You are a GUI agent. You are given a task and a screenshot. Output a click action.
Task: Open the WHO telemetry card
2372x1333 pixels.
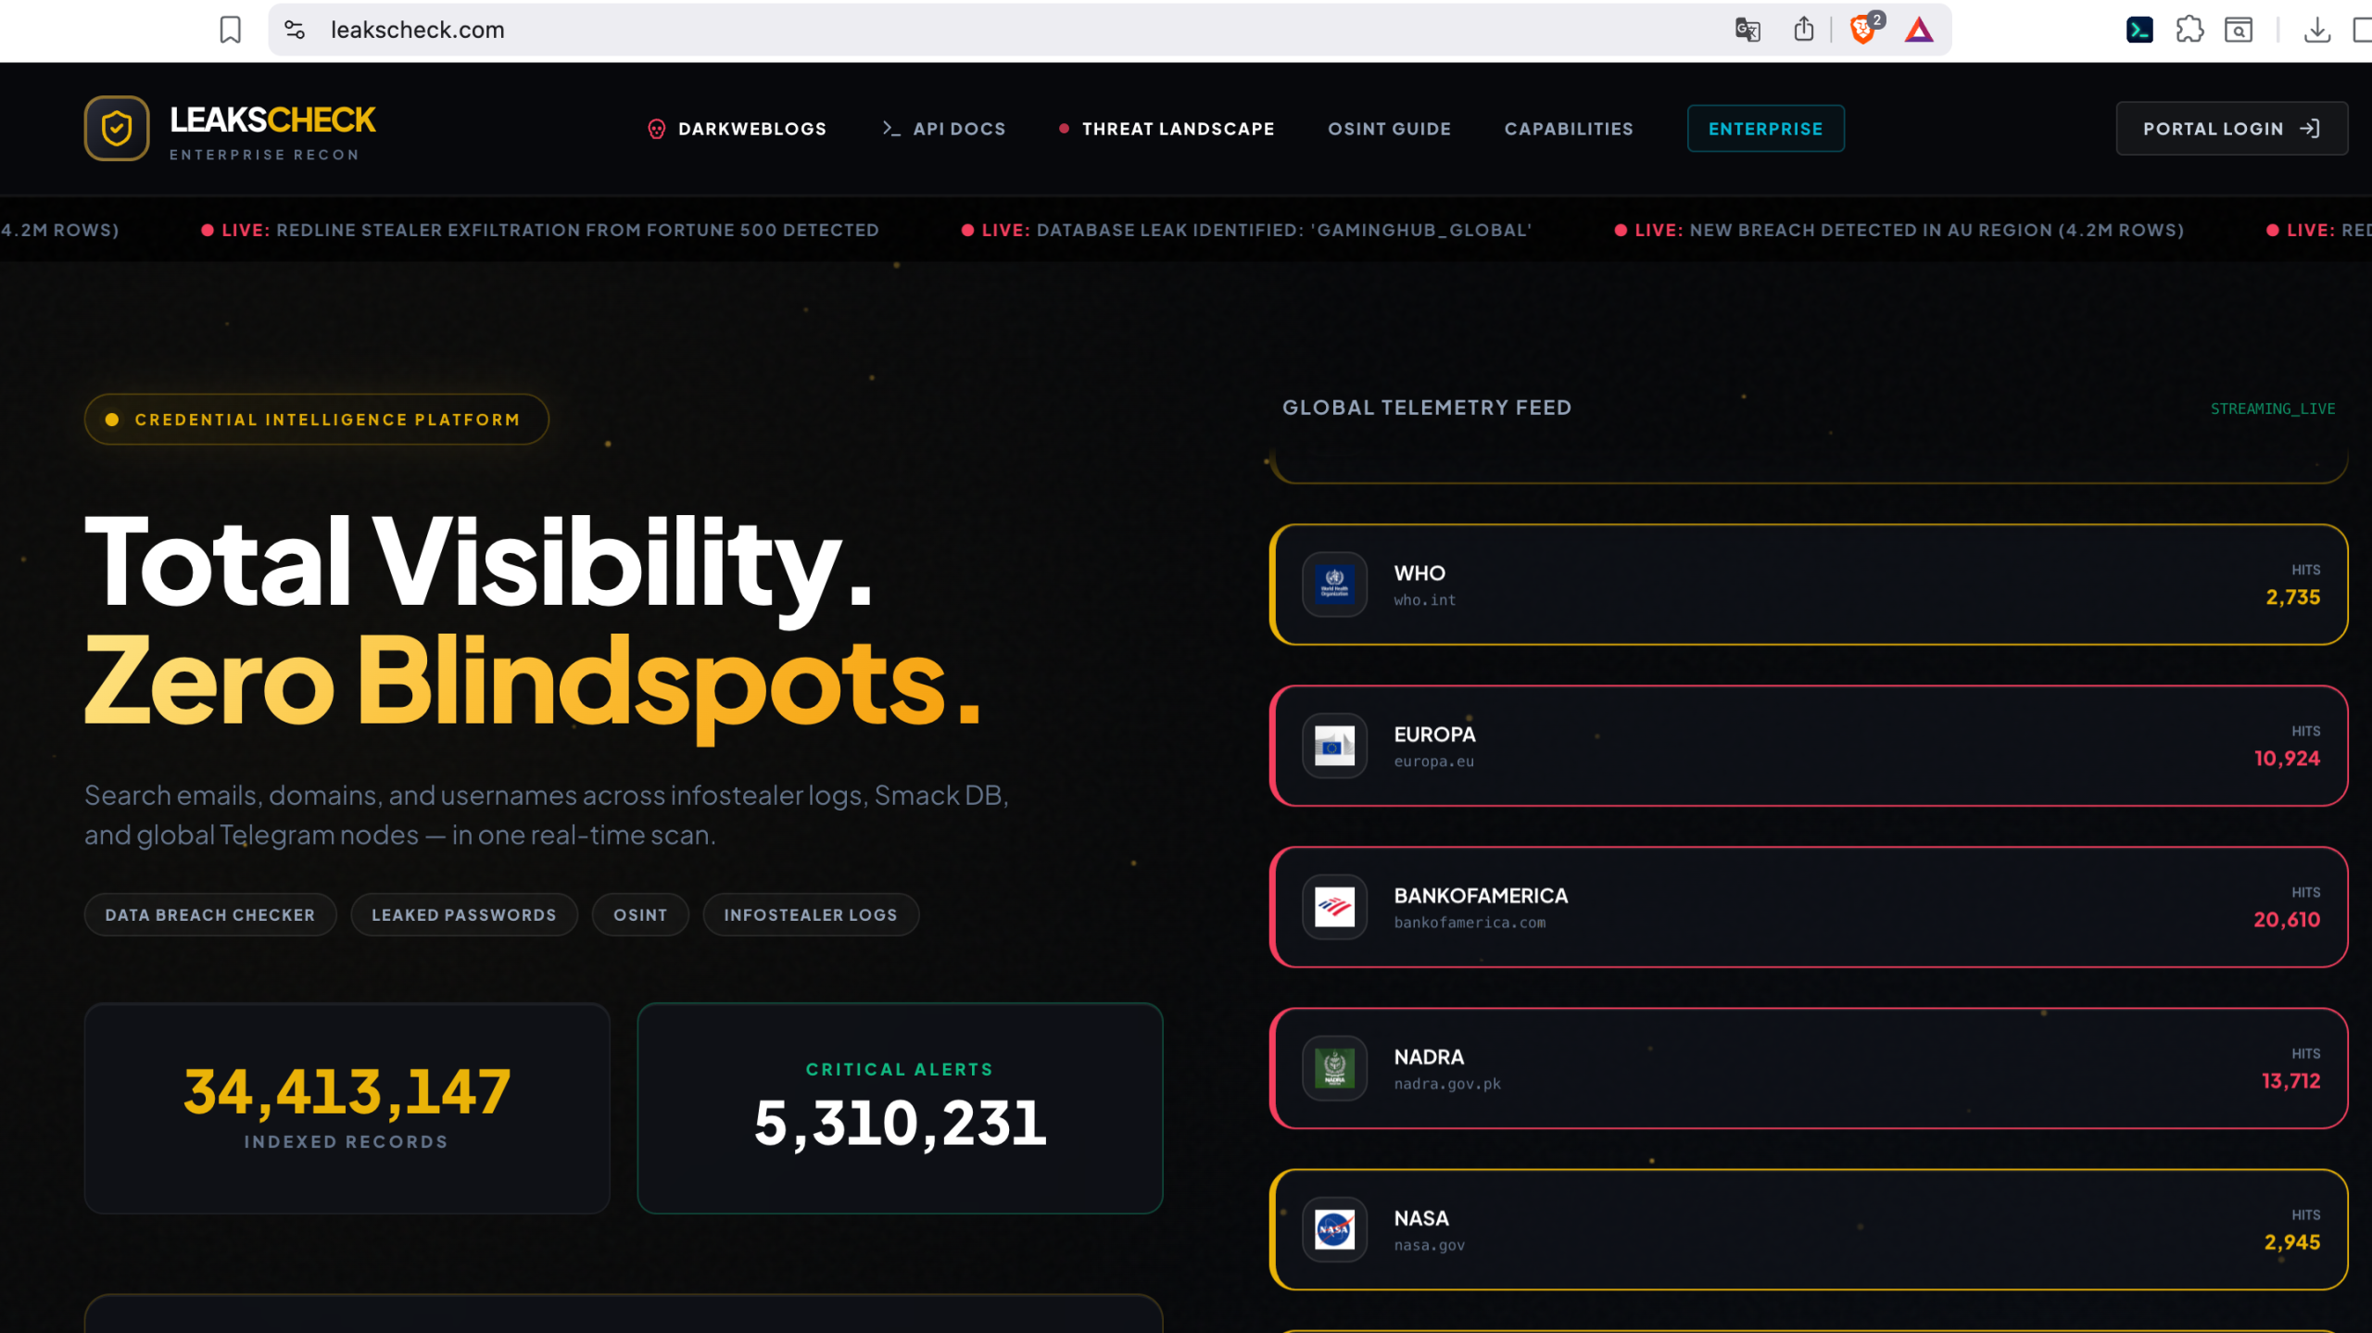[x=1809, y=585]
